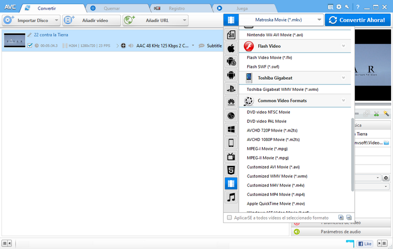
Task: Select Flash SWF (*.swf) format
Action: 263,67
